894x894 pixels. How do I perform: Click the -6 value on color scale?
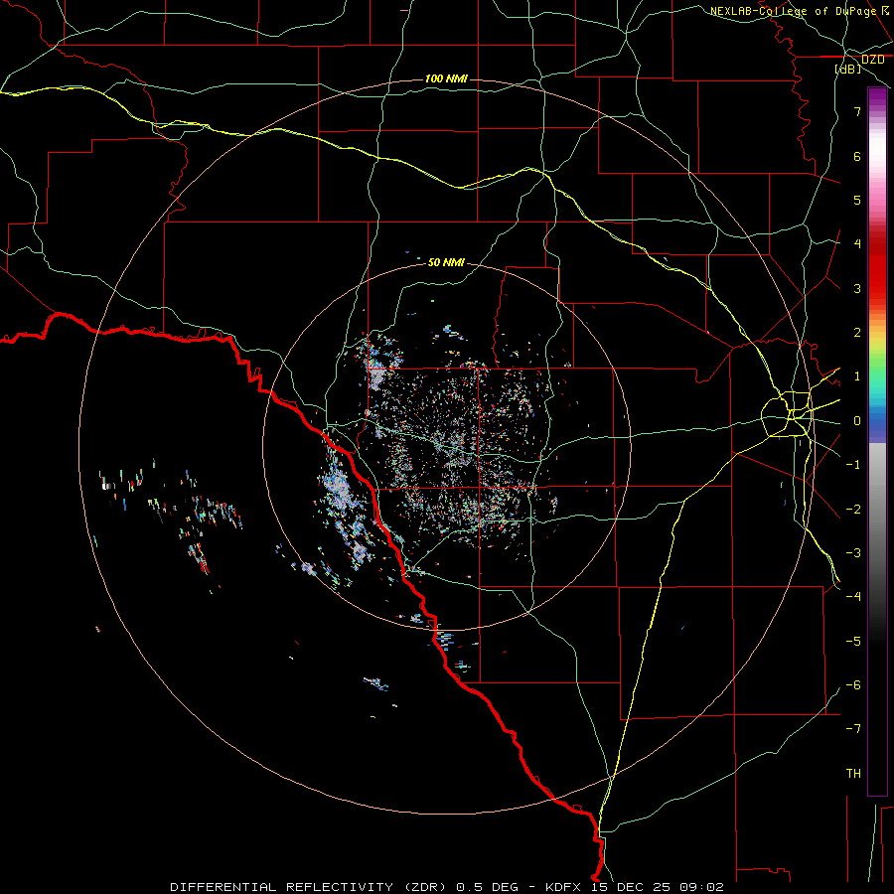click(x=853, y=685)
